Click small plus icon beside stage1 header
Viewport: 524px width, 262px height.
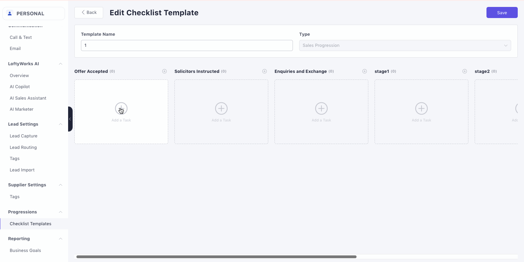[465, 71]
